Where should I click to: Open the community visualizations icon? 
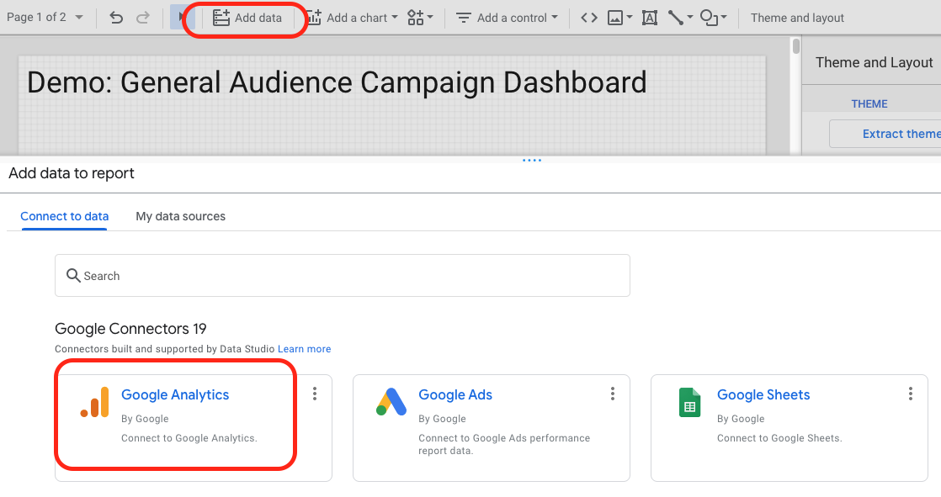click(x=419, y=18)
